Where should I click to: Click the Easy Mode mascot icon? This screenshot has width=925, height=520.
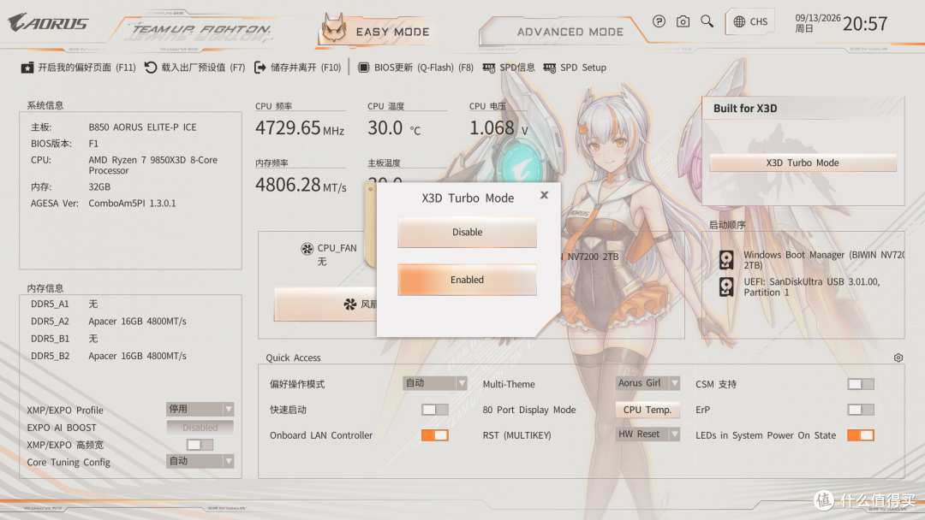334,27
